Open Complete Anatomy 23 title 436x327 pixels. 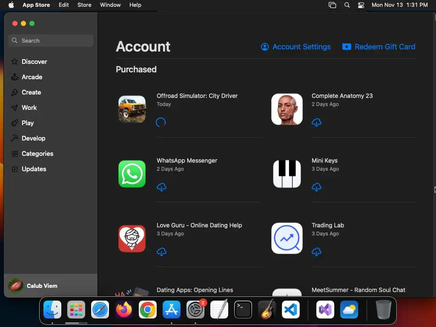click(x=342, y=96)
